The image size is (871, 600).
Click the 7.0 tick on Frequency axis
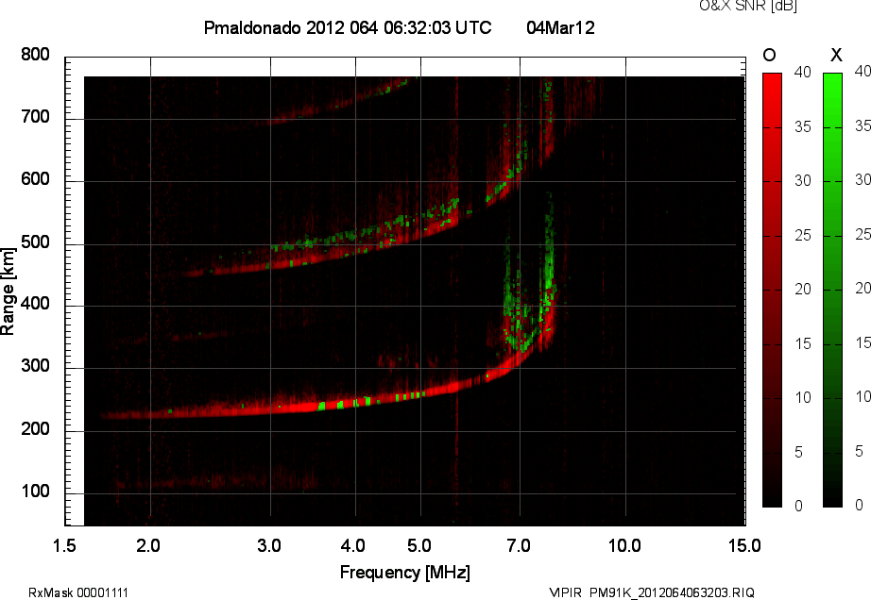519,546
